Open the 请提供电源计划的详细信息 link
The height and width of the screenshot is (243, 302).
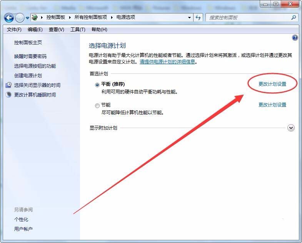[x=167, y=62]
